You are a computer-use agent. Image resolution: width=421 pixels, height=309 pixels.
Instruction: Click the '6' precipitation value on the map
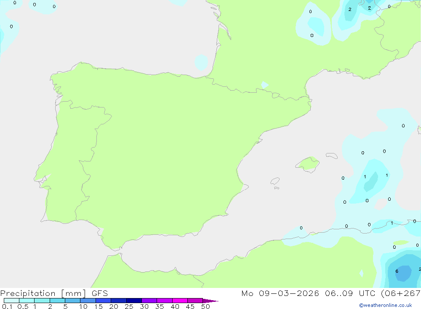click(x=397, y=271)
